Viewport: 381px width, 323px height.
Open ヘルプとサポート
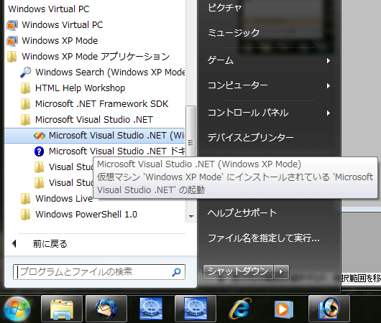(242, 213)
